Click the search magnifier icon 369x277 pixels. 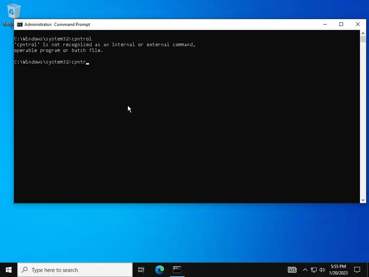click(x=25, y=270)
